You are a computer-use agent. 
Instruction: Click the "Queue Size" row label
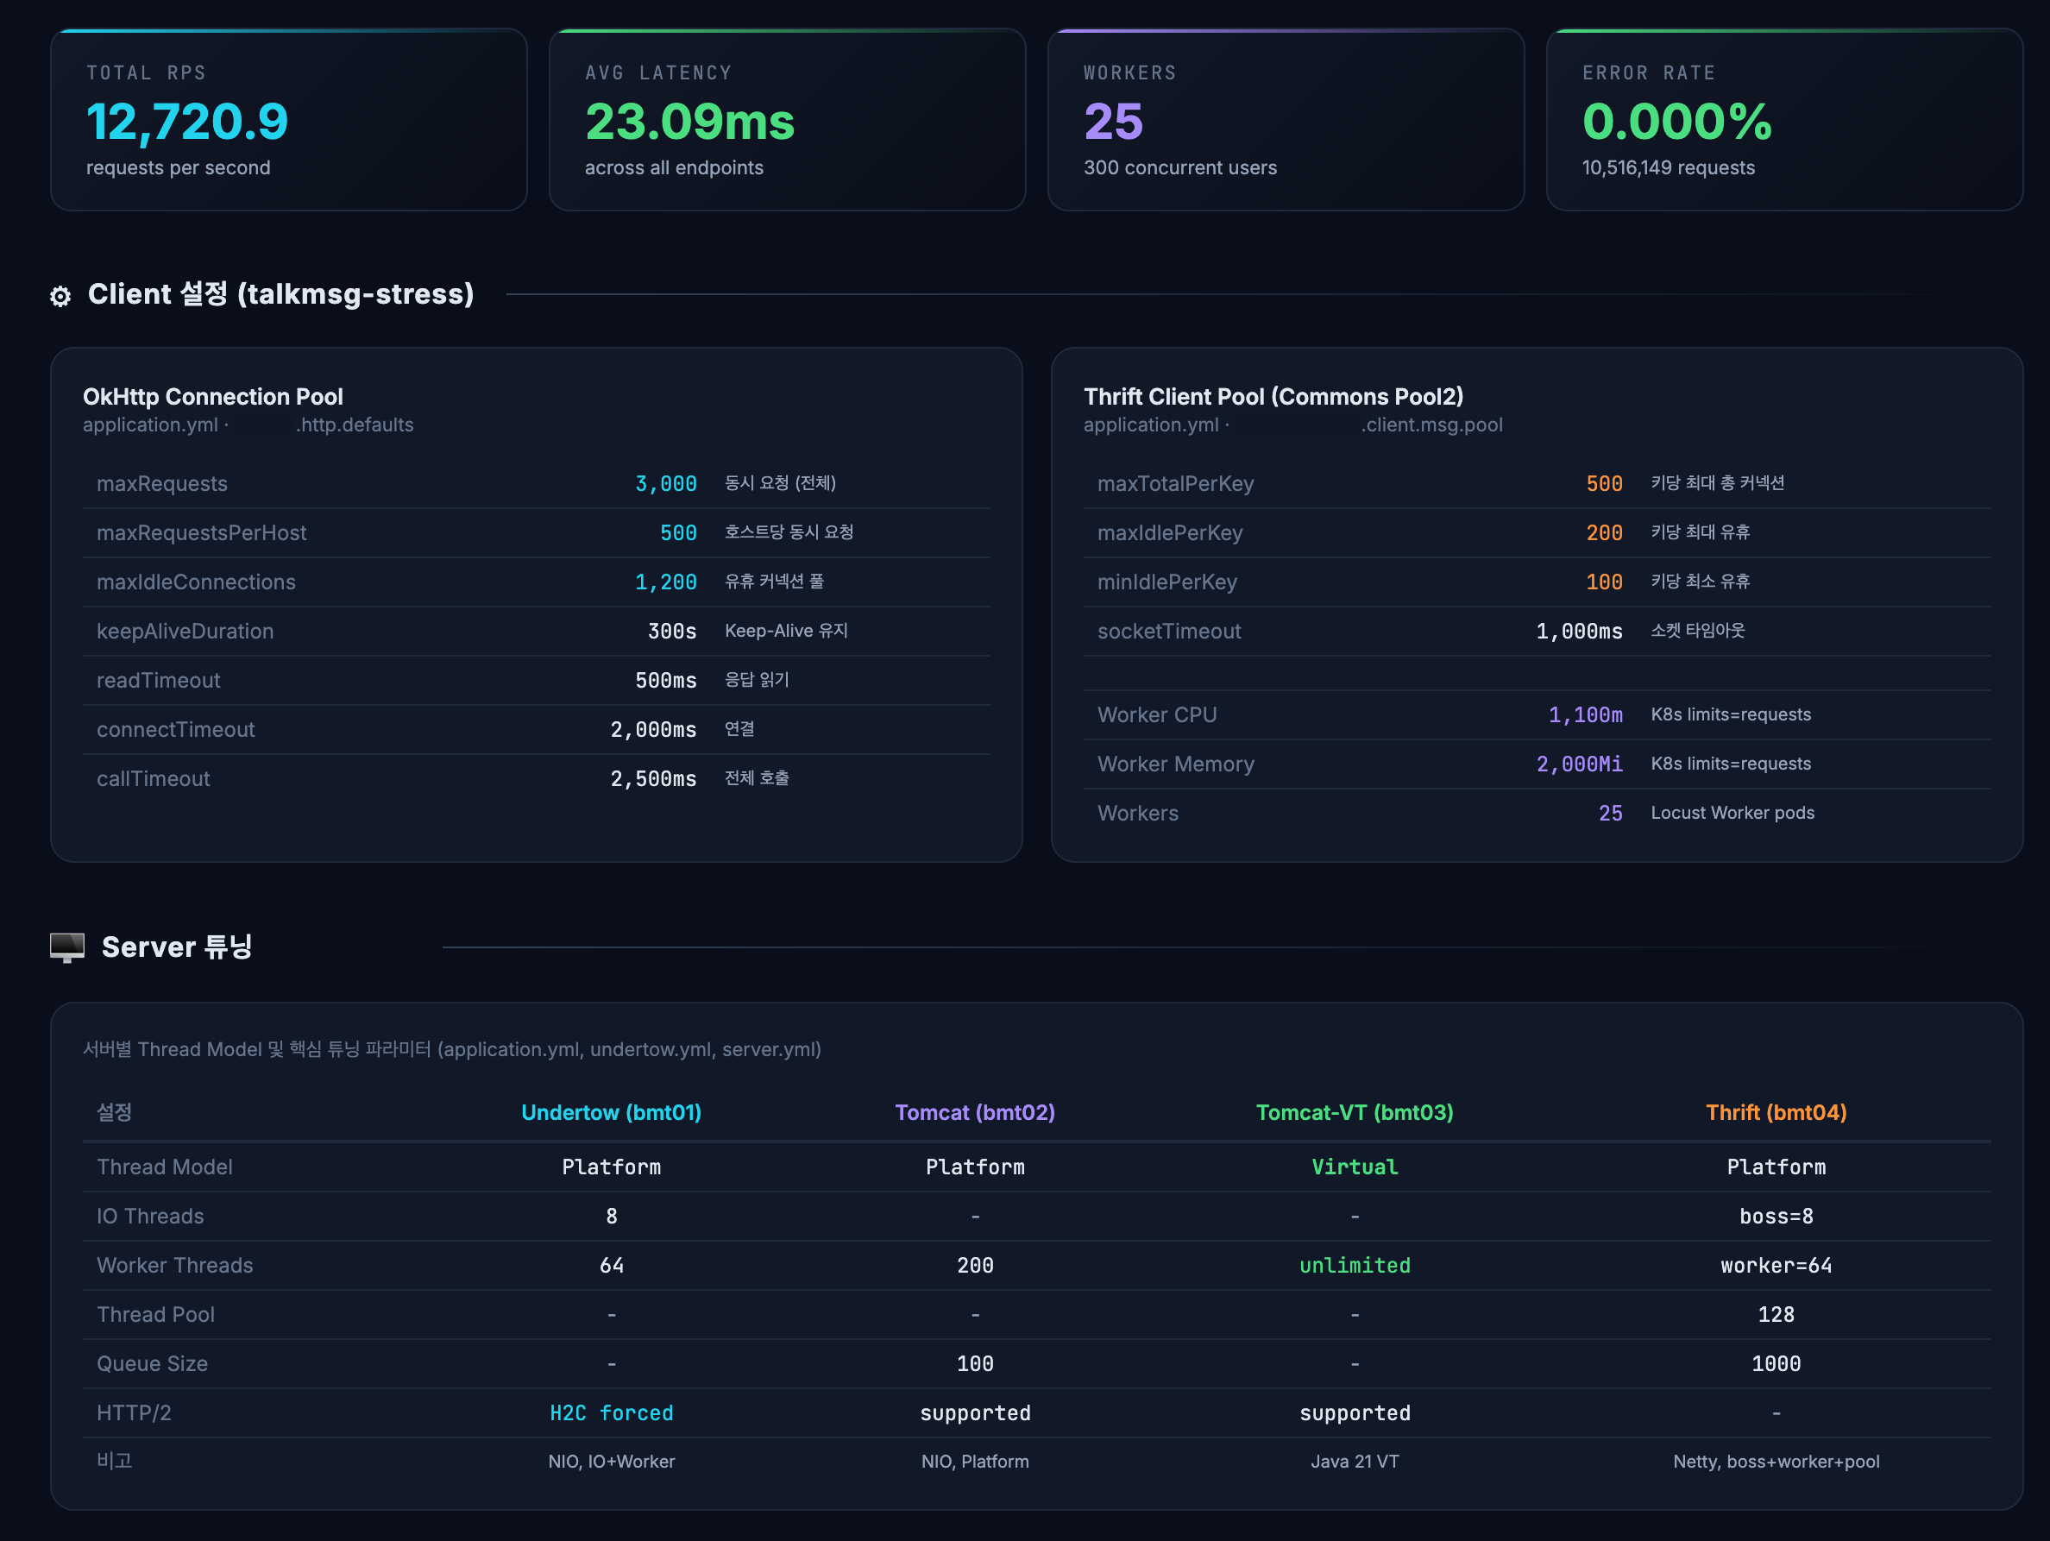click(152, 1363)
